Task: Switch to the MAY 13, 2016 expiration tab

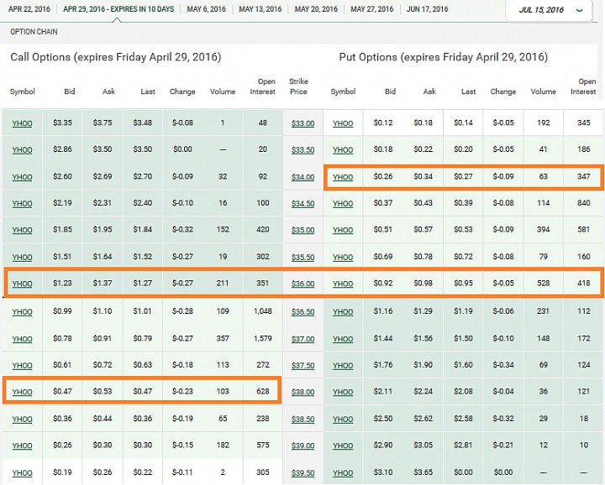Action: tap(260, 9)
